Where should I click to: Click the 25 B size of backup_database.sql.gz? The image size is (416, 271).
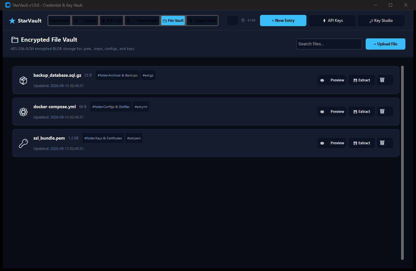pyautogui.click(x=88, y=75)
